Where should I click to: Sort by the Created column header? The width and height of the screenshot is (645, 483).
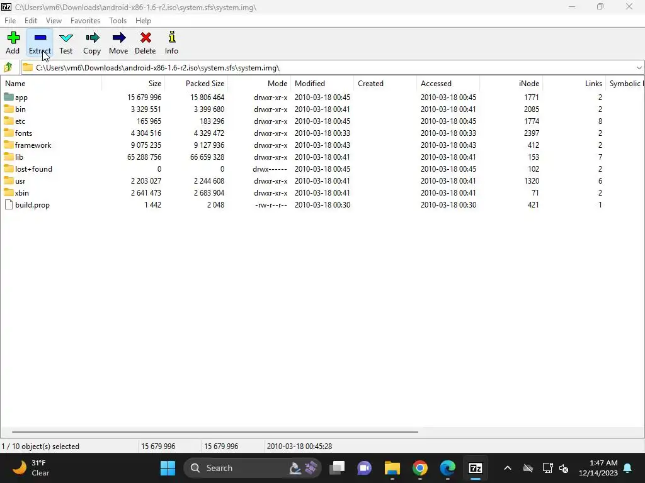(x=385, y=84)
